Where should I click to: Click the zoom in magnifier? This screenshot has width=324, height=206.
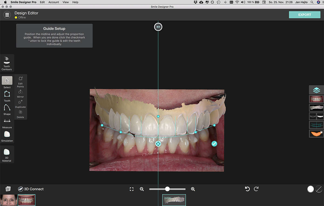tap(193, 189)
